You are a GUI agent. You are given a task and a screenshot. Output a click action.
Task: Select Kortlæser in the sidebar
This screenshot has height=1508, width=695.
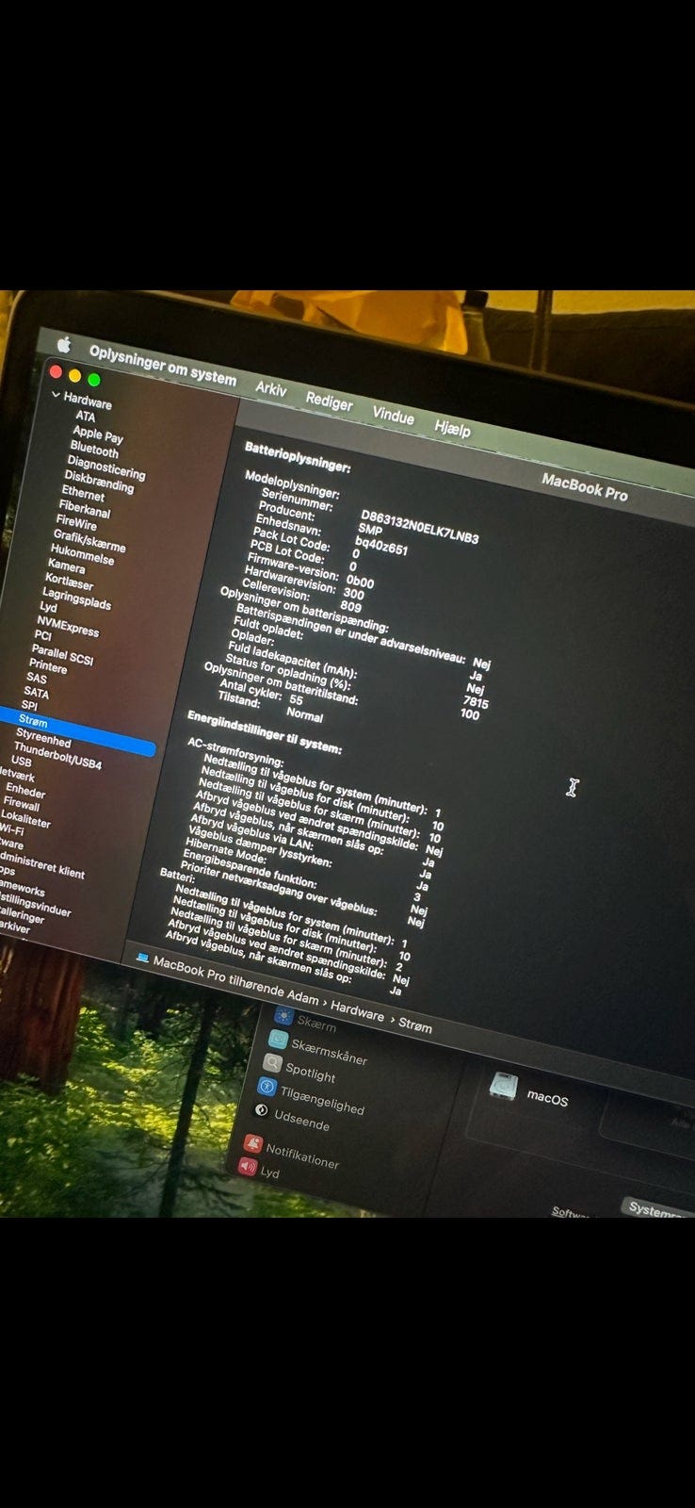click(69, 582)
